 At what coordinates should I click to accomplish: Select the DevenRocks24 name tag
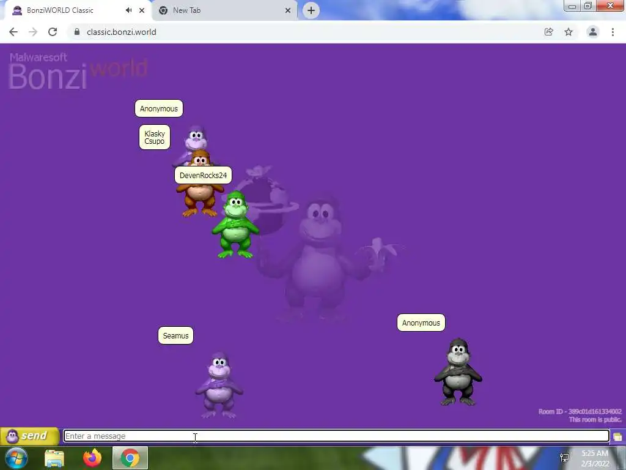203,175
